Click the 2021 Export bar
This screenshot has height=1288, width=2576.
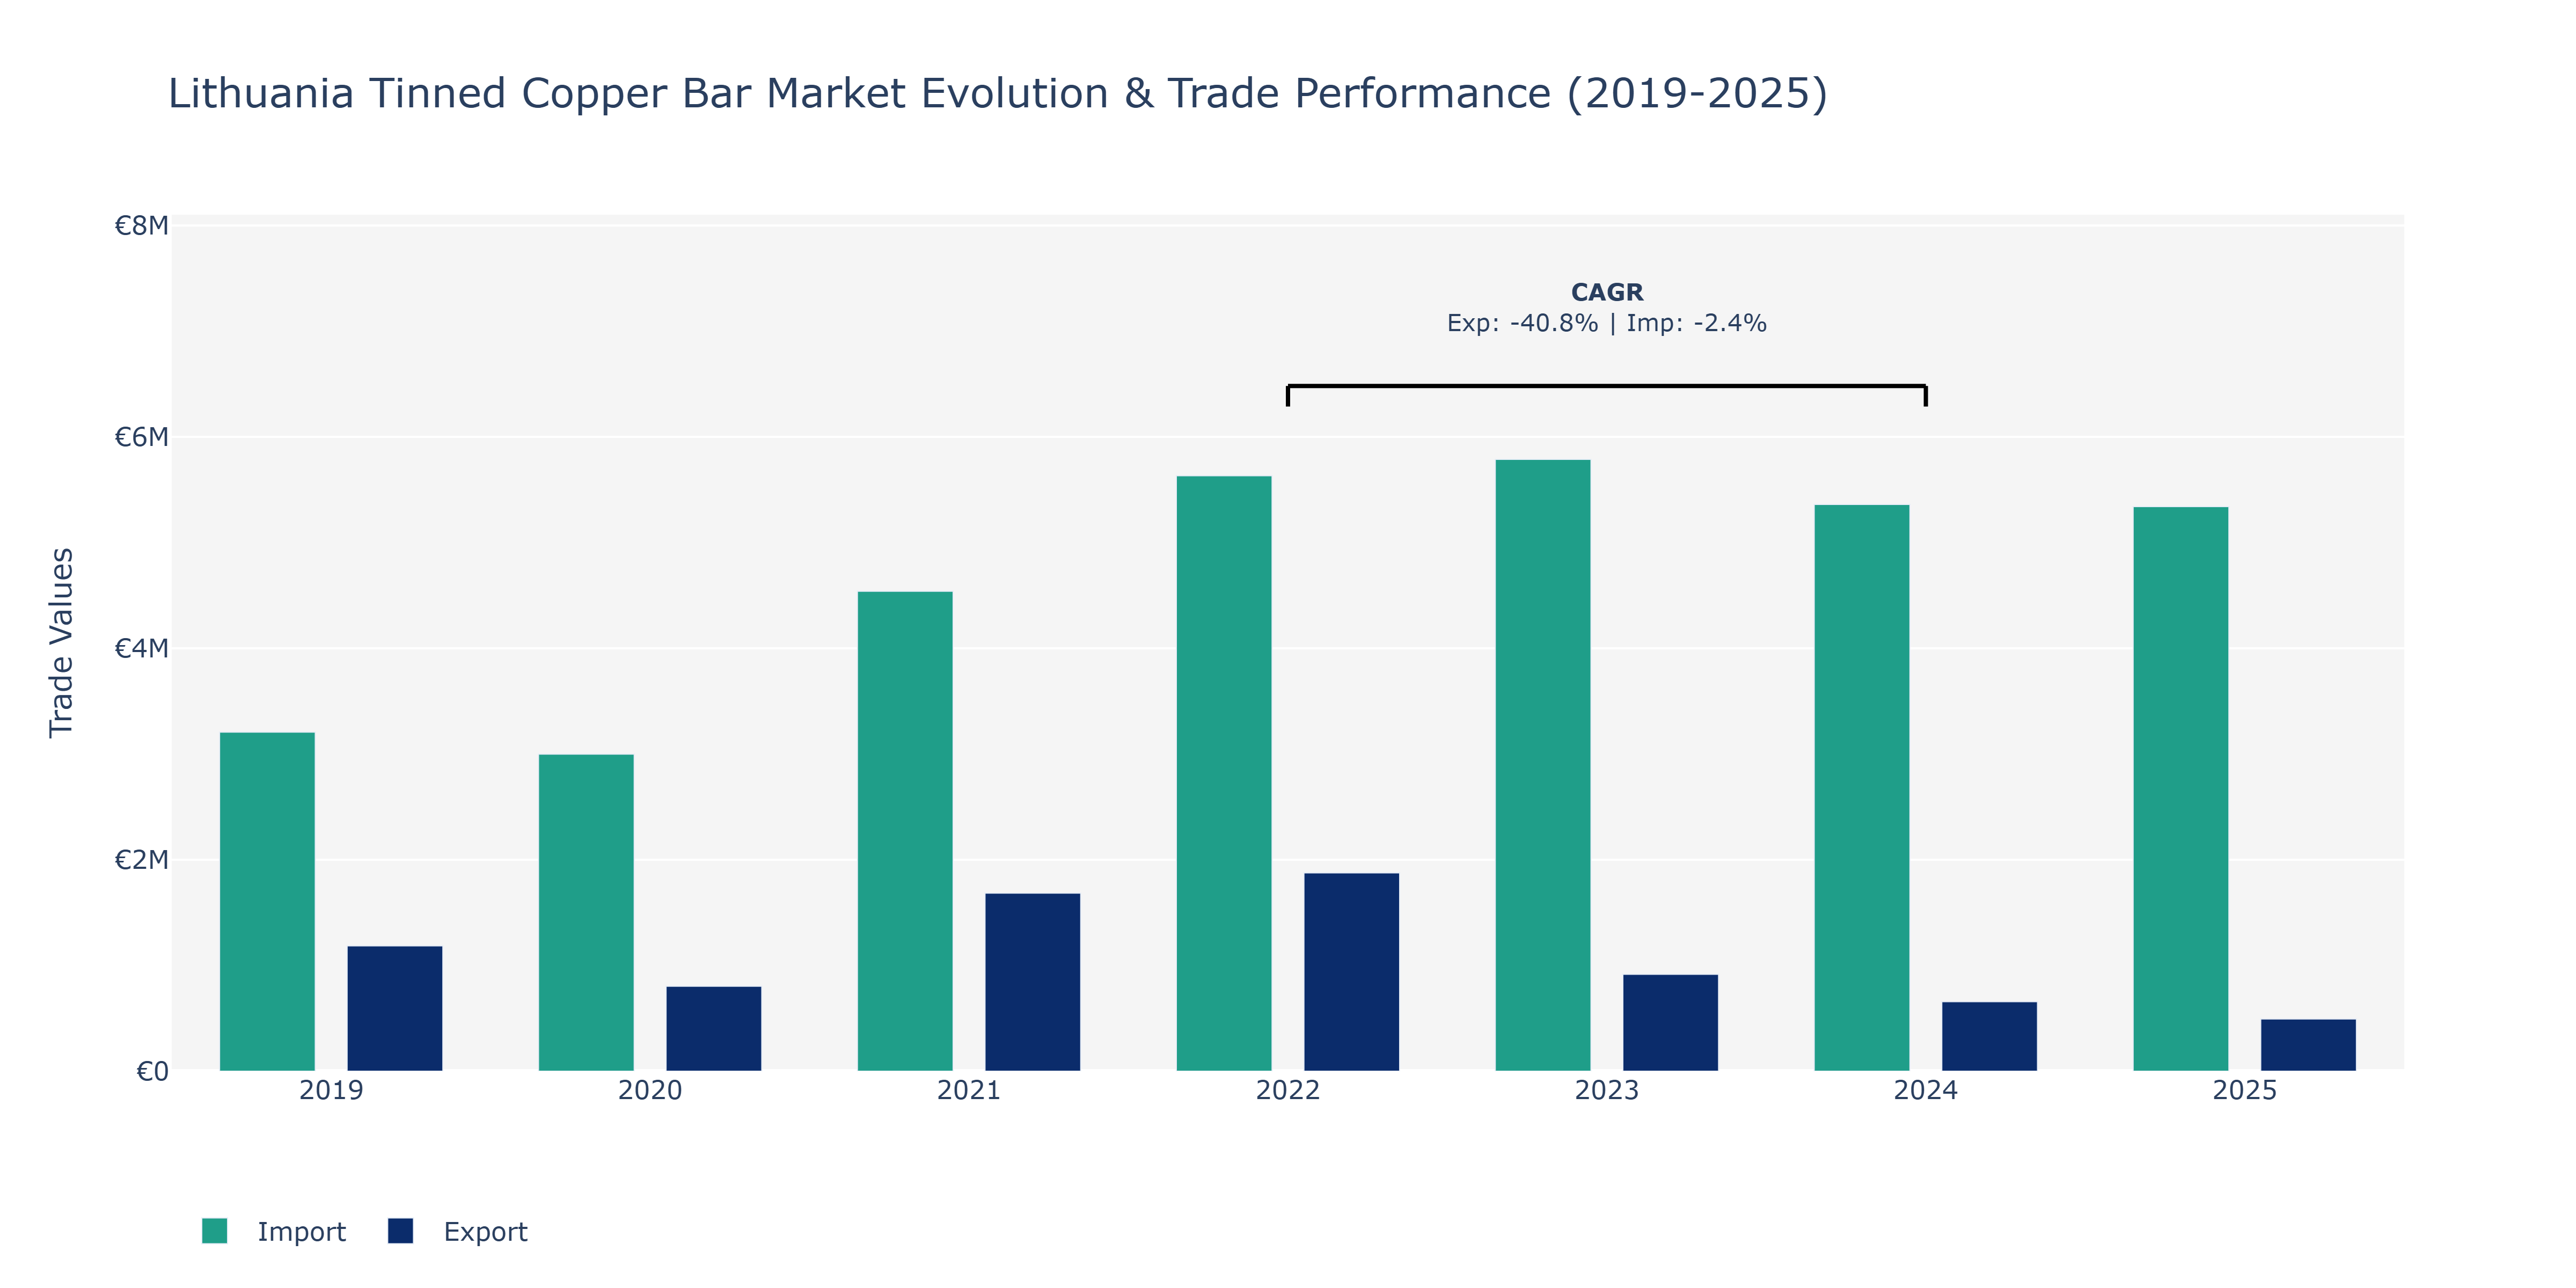pos(1033,982)
